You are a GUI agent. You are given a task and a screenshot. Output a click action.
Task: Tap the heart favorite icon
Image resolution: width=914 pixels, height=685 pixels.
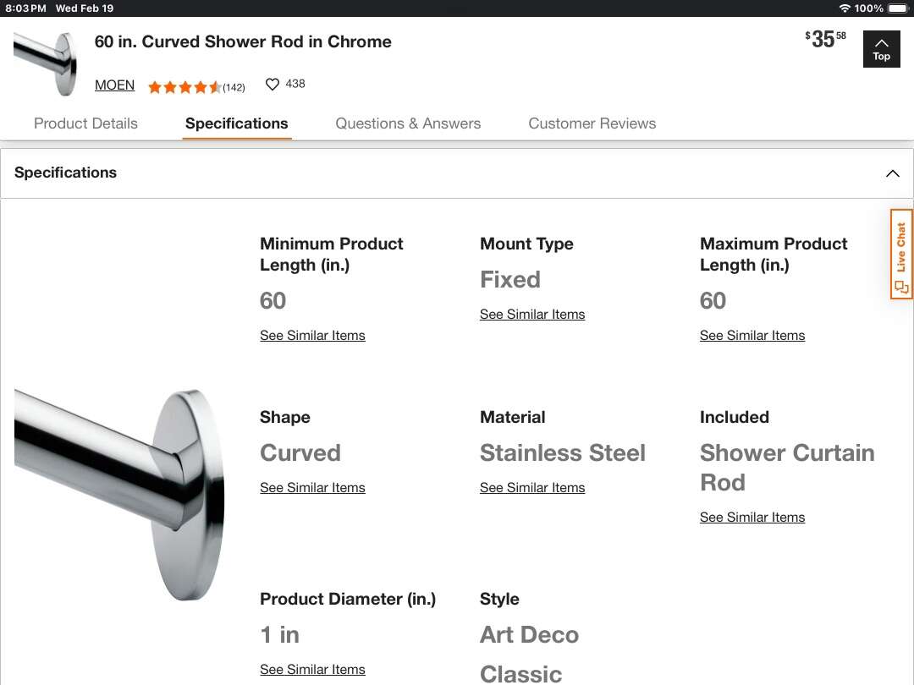[273, 85]
